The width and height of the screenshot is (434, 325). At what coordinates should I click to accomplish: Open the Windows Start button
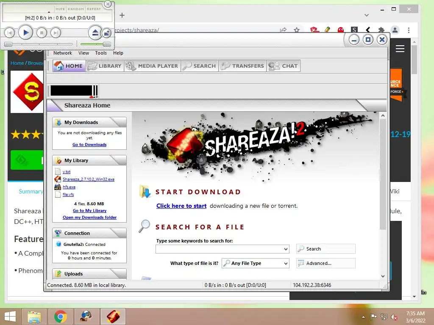coord(10,317)
